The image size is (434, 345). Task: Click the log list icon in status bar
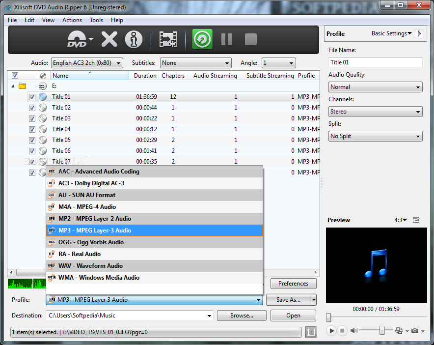pyautogui.click(x=311, y=332)
